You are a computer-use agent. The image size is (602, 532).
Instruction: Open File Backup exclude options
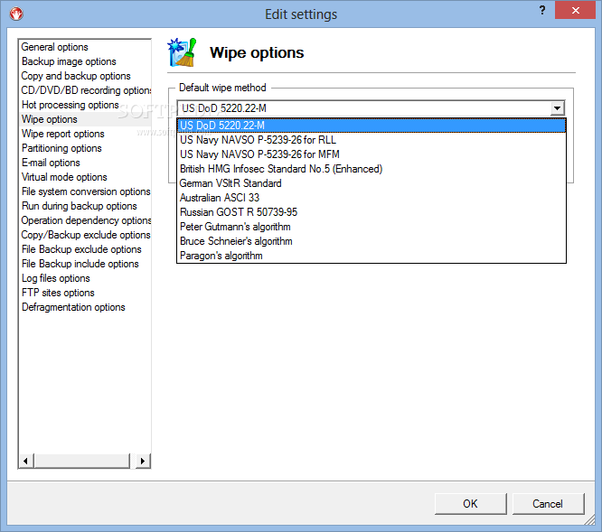coord(85,249)
